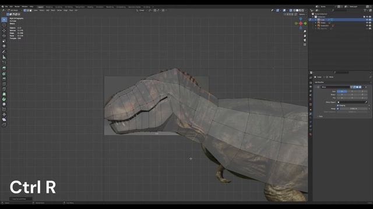Enable face select mode

point(30,10)
